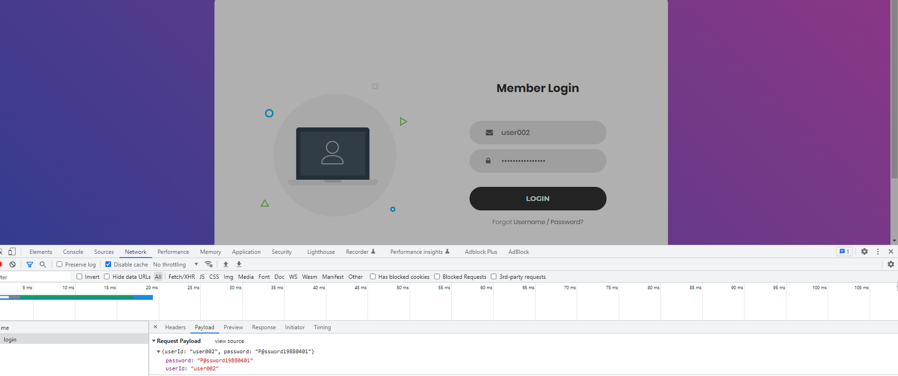Open the Lighthouse tab

pos(321,252)
